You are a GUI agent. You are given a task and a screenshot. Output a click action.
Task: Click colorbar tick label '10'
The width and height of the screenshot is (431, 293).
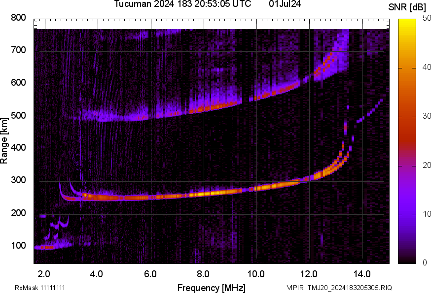tap(427, 214)
